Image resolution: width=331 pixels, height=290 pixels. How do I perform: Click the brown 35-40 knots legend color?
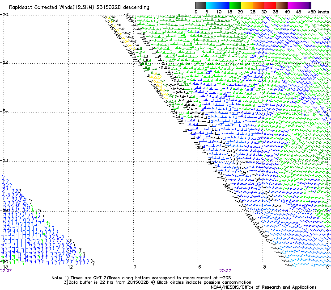(x=282, y=5)
